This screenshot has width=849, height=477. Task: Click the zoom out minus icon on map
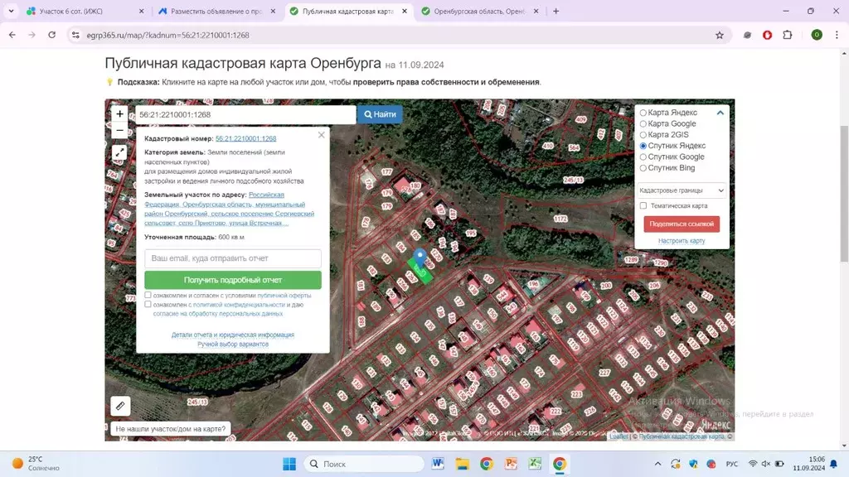(119, 130)
